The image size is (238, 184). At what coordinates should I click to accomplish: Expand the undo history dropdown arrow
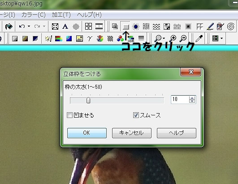coord(29,26)
